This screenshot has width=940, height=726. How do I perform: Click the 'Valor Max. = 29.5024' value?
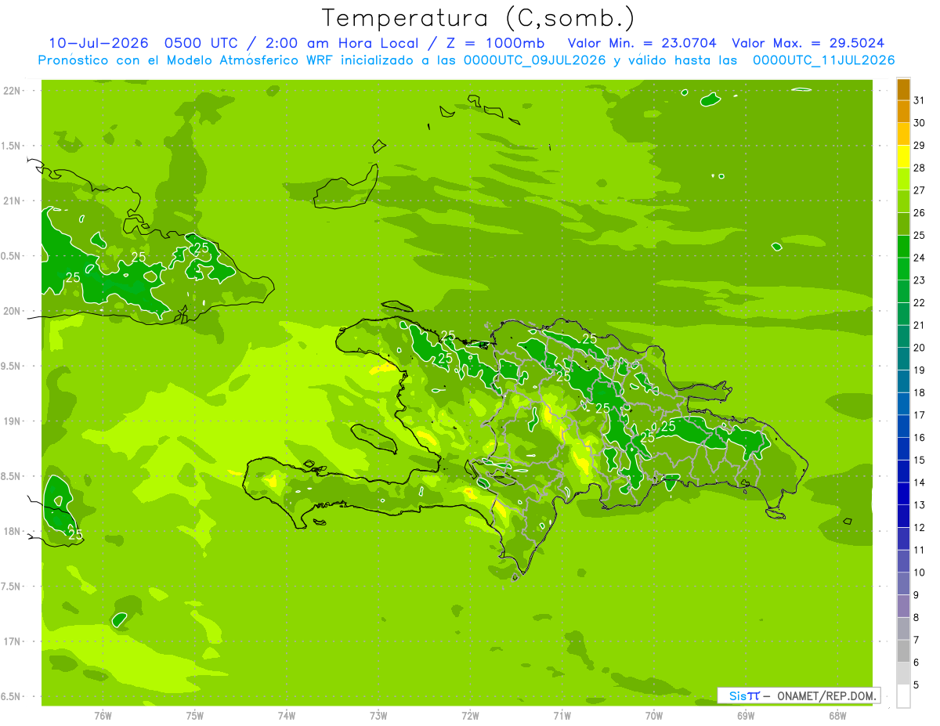pyautogui.click(x=808, y=44)
